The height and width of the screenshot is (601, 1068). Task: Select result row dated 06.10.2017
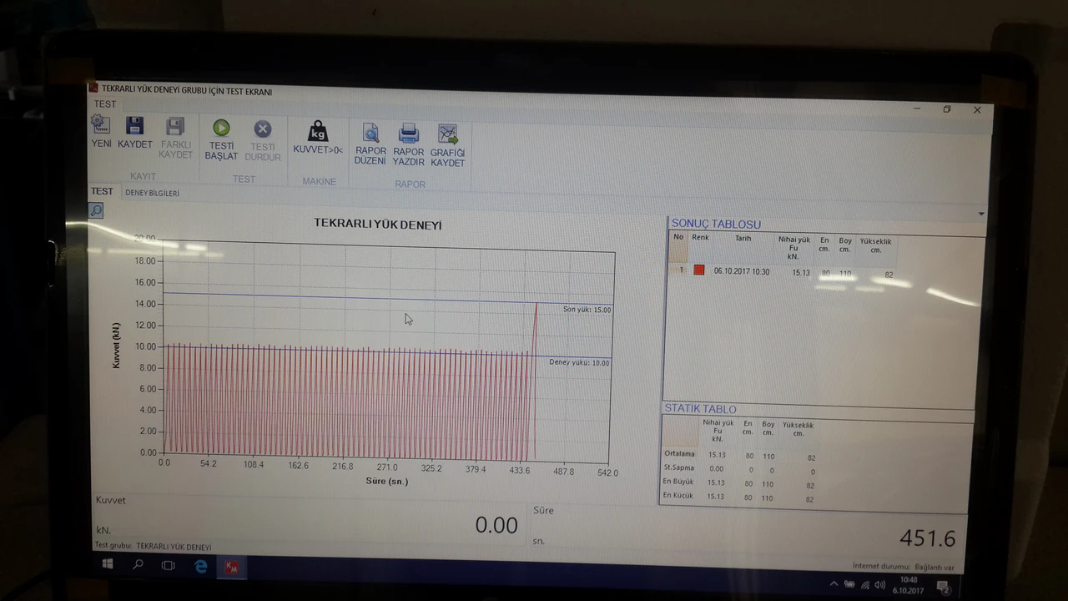click(x=742, y=271)
